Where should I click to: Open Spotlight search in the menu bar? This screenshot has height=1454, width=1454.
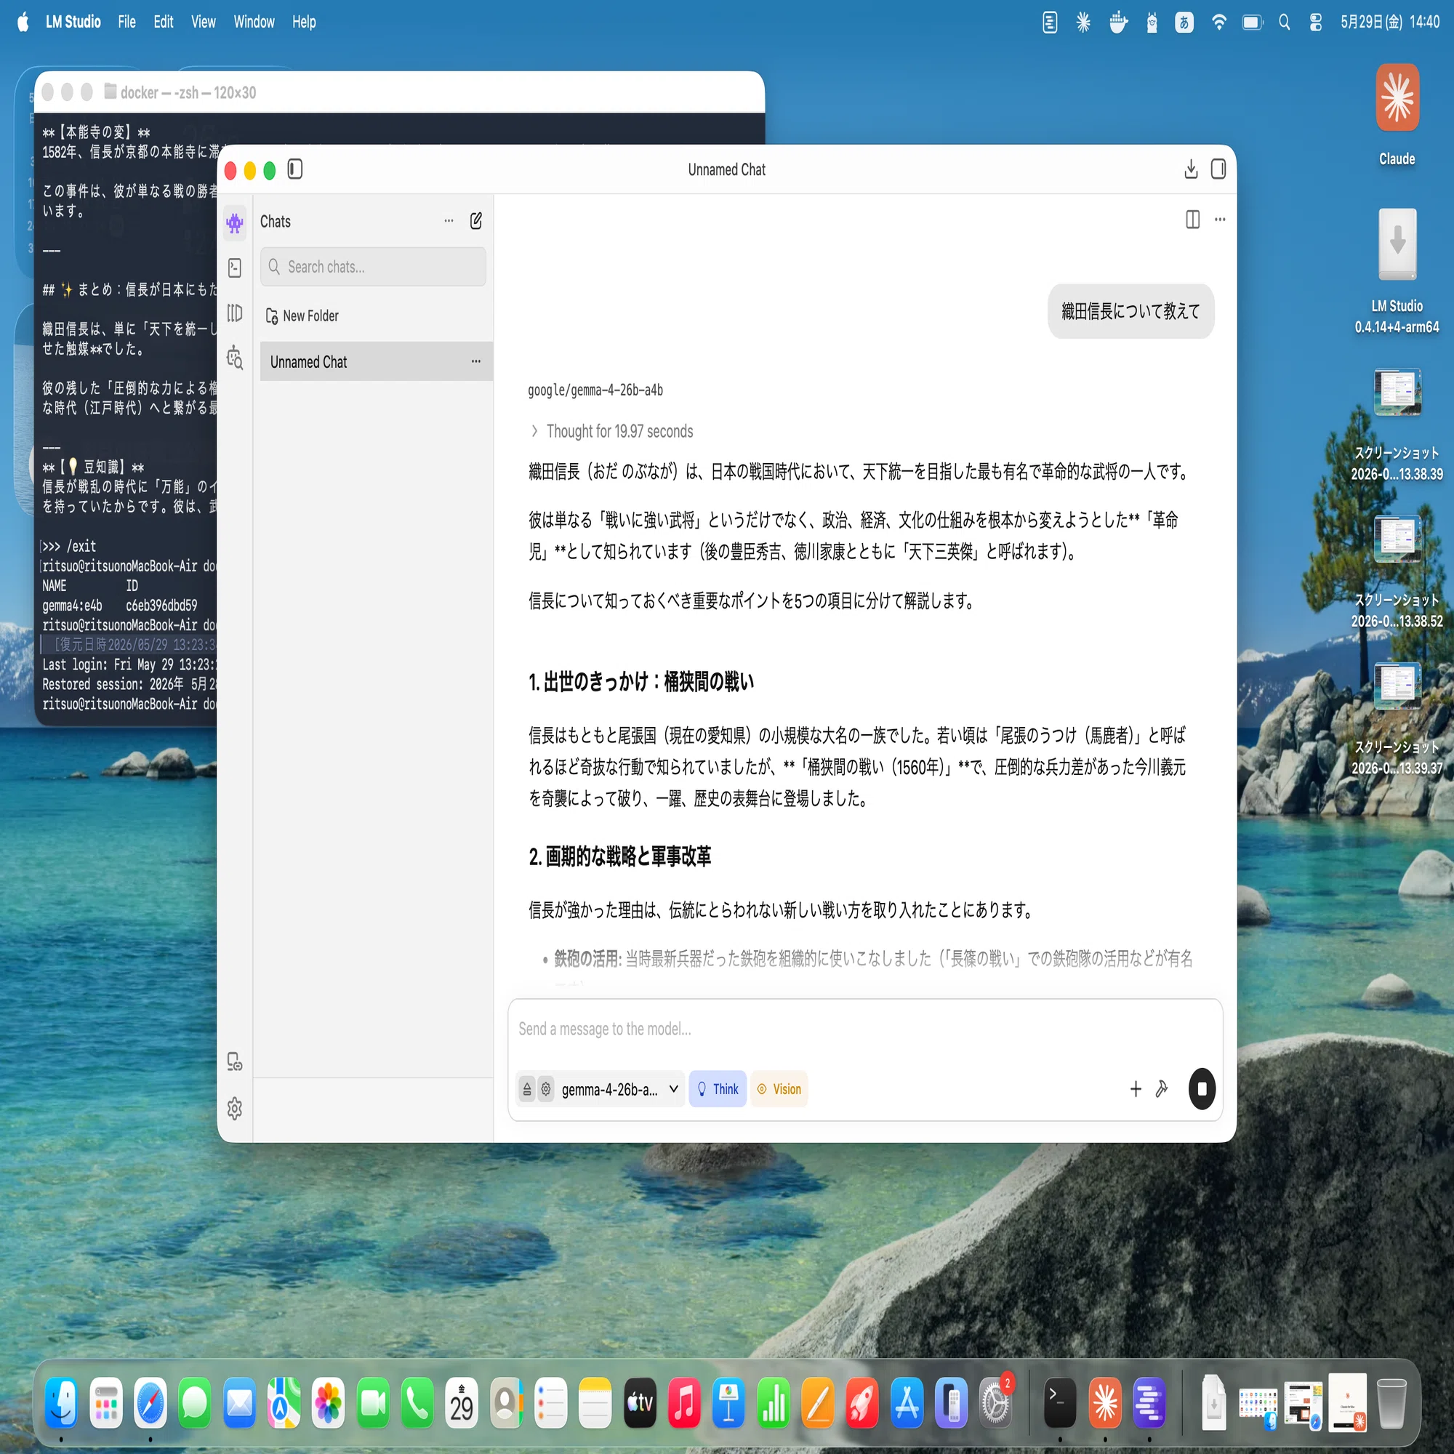(1285, 22)
